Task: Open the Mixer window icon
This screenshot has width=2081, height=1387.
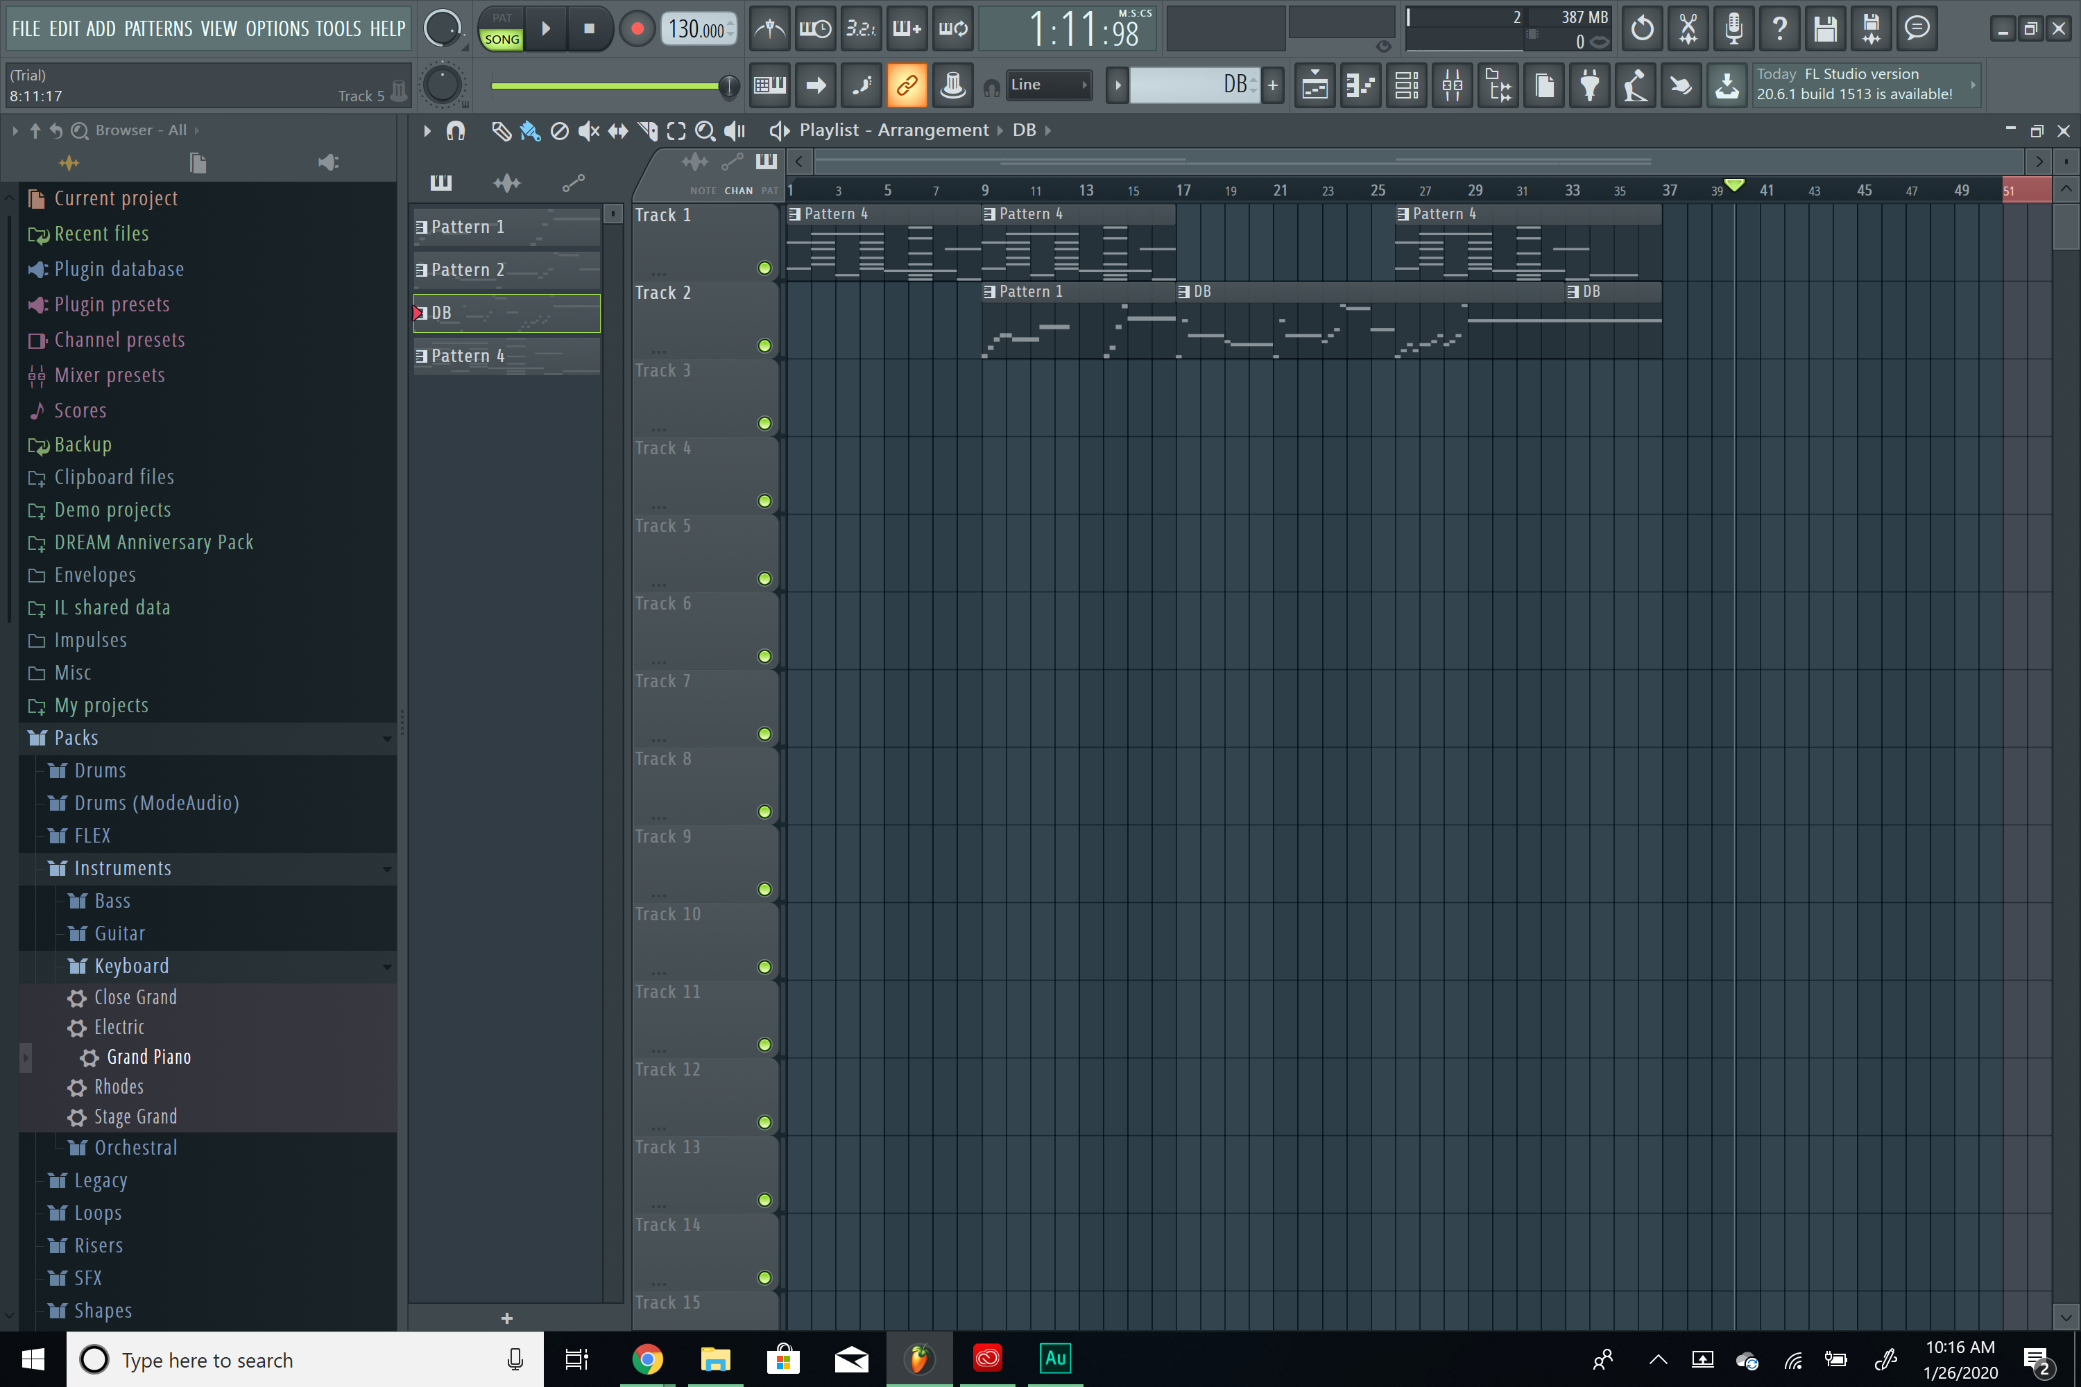Action: point(1452,86)
